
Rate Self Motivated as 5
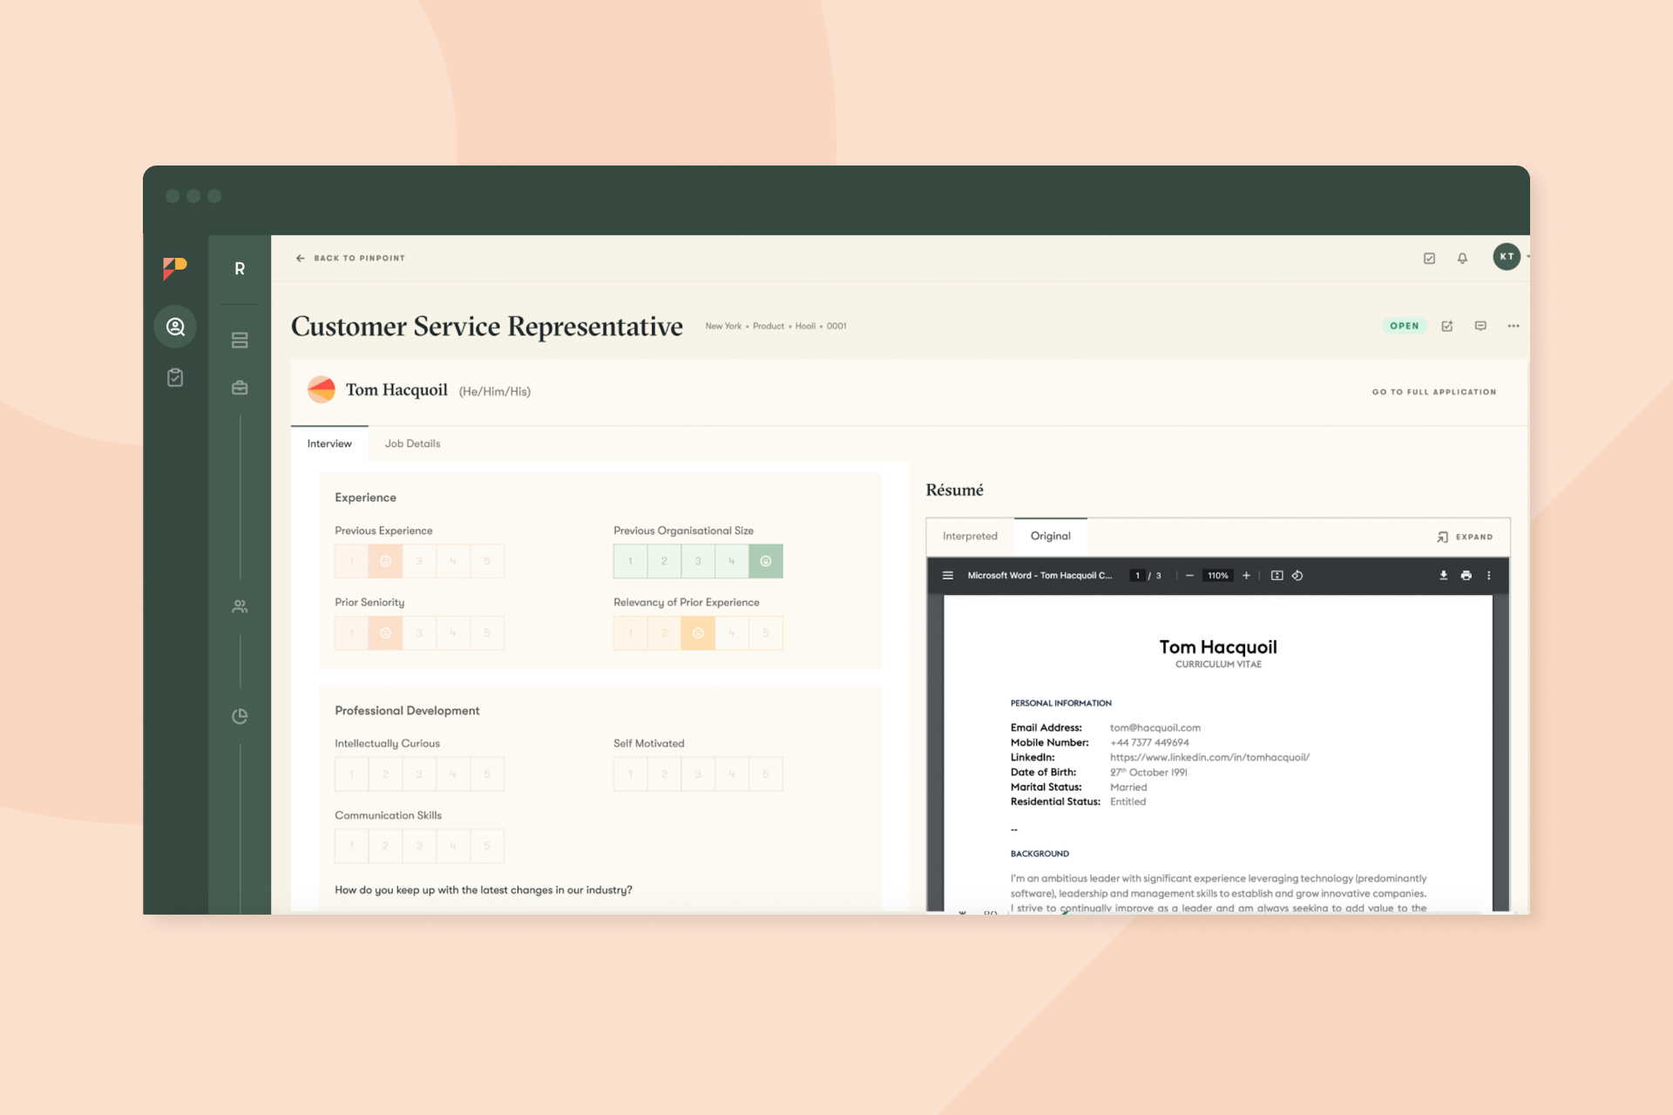click(765, 774)
